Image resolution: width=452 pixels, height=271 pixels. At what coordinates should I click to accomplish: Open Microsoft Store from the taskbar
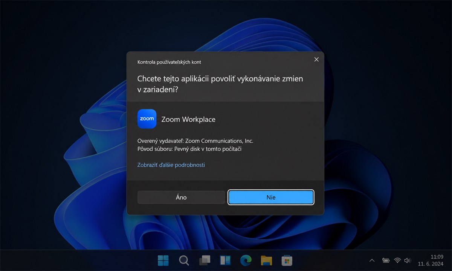tap(287, 260)
